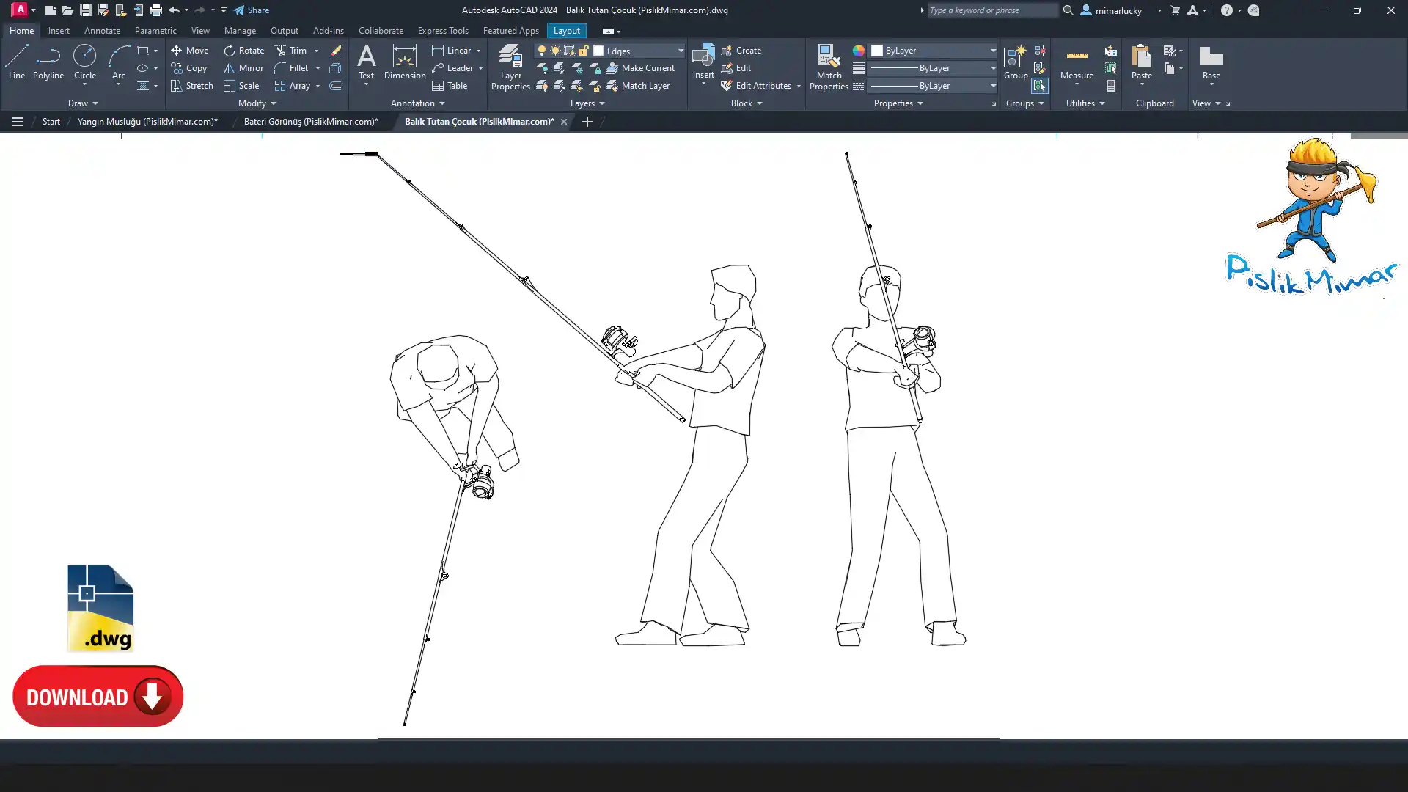Screen dimensions: 1408x792
Task: Click the Erase tool icon
Action: 335,51
